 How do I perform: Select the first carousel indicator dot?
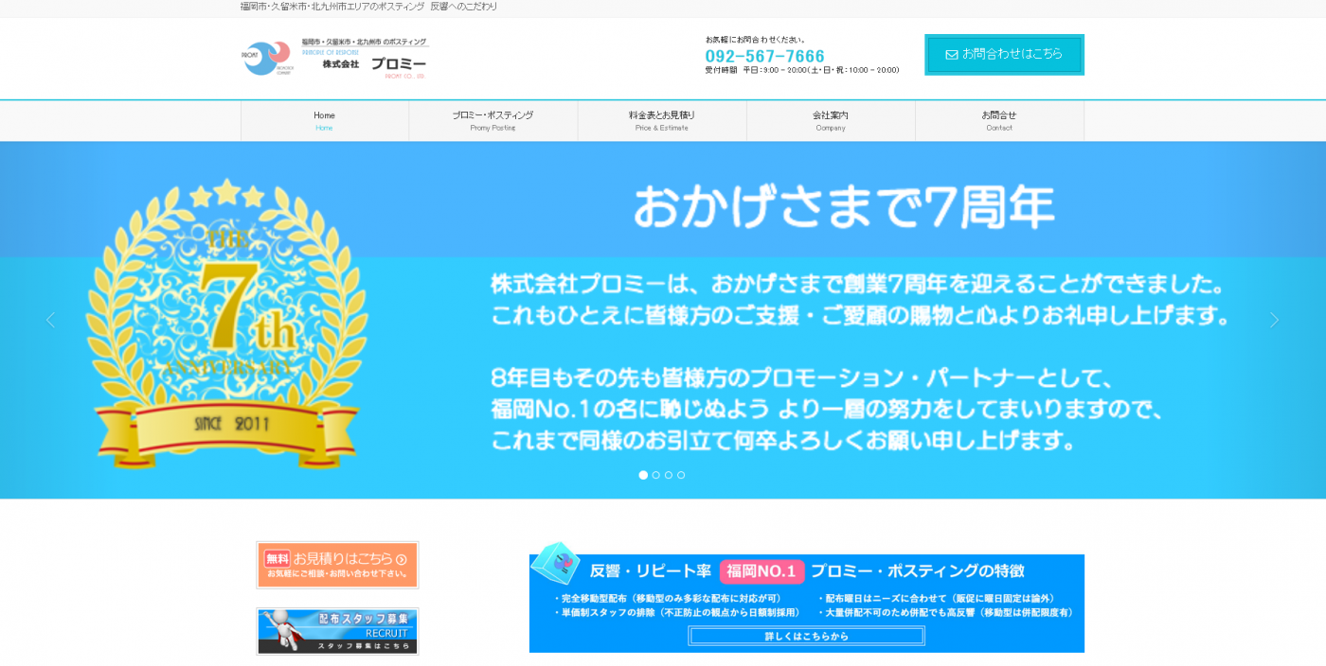pyautogui.click(x=643, y=475)
